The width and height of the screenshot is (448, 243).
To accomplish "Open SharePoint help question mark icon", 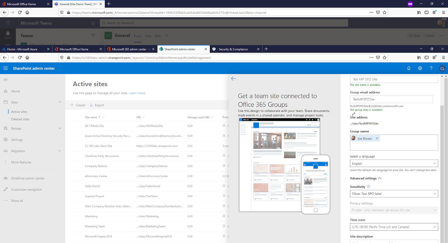I will pos(431,68).
